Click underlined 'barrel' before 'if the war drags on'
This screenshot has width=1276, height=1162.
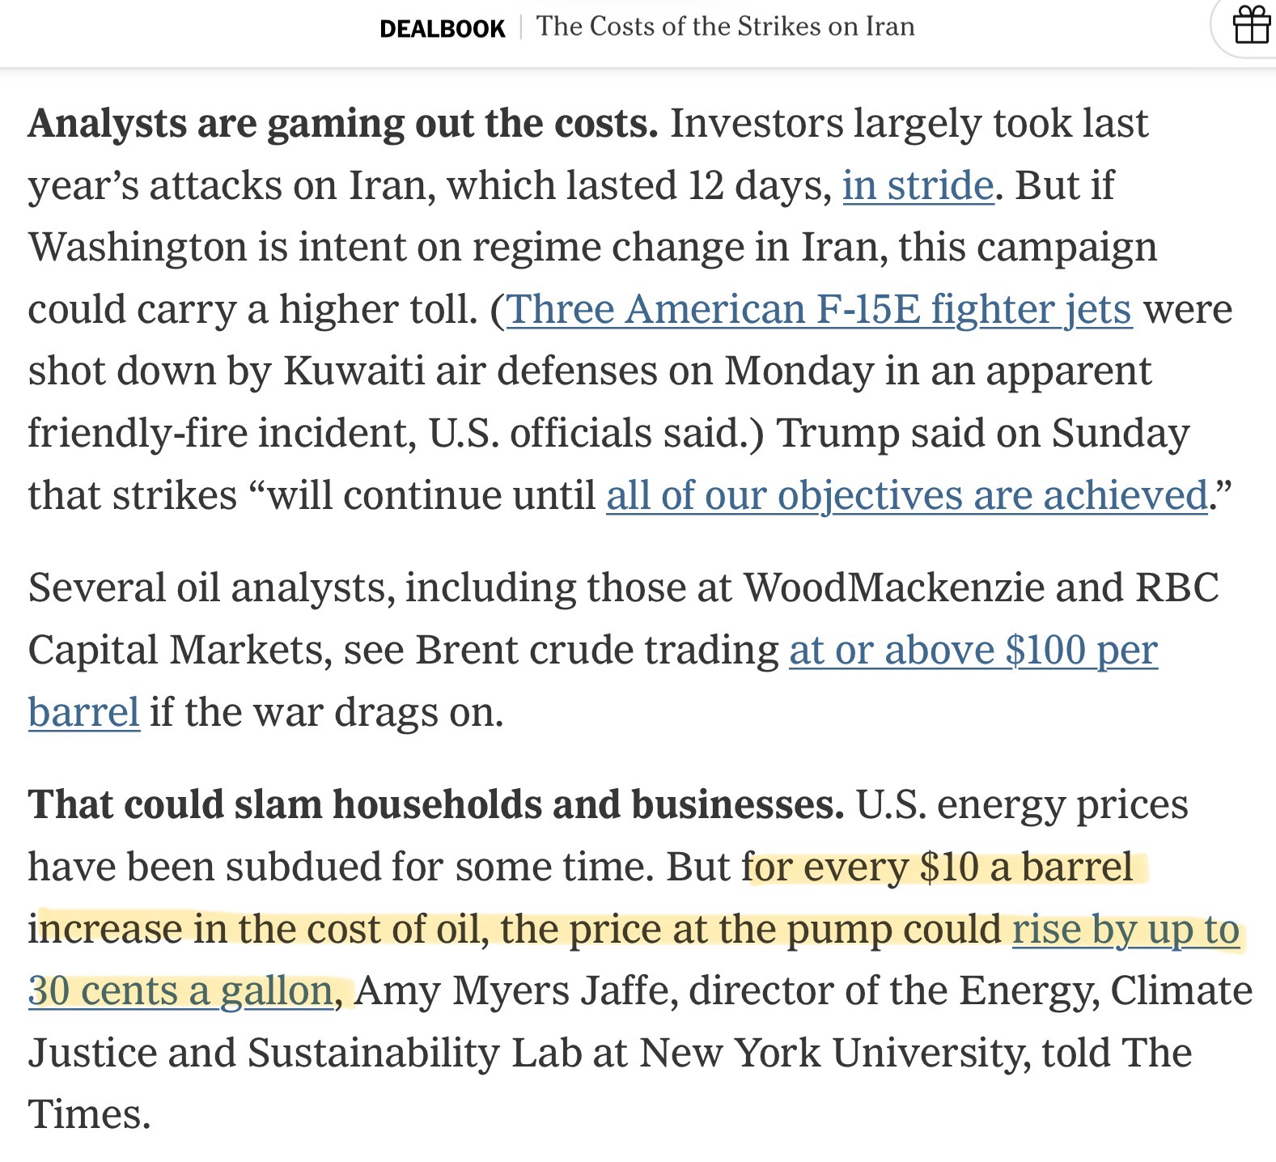pyautogui.click(x=83, y=712)
